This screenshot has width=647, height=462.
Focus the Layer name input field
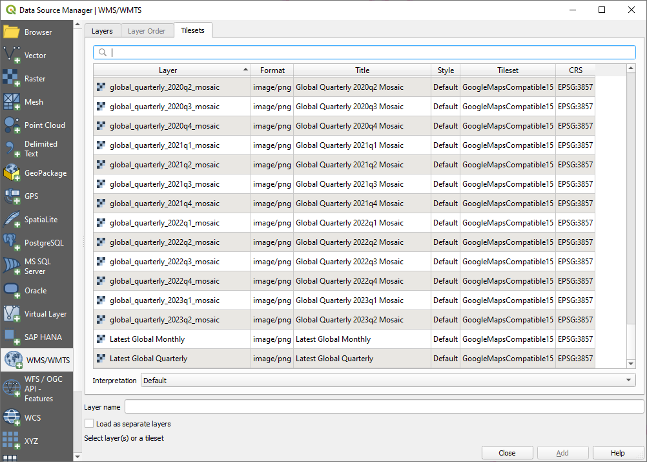click(384, 406)
